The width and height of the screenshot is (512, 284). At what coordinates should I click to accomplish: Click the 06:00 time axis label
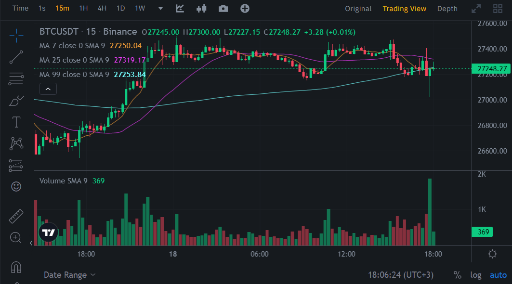(260, 254)
